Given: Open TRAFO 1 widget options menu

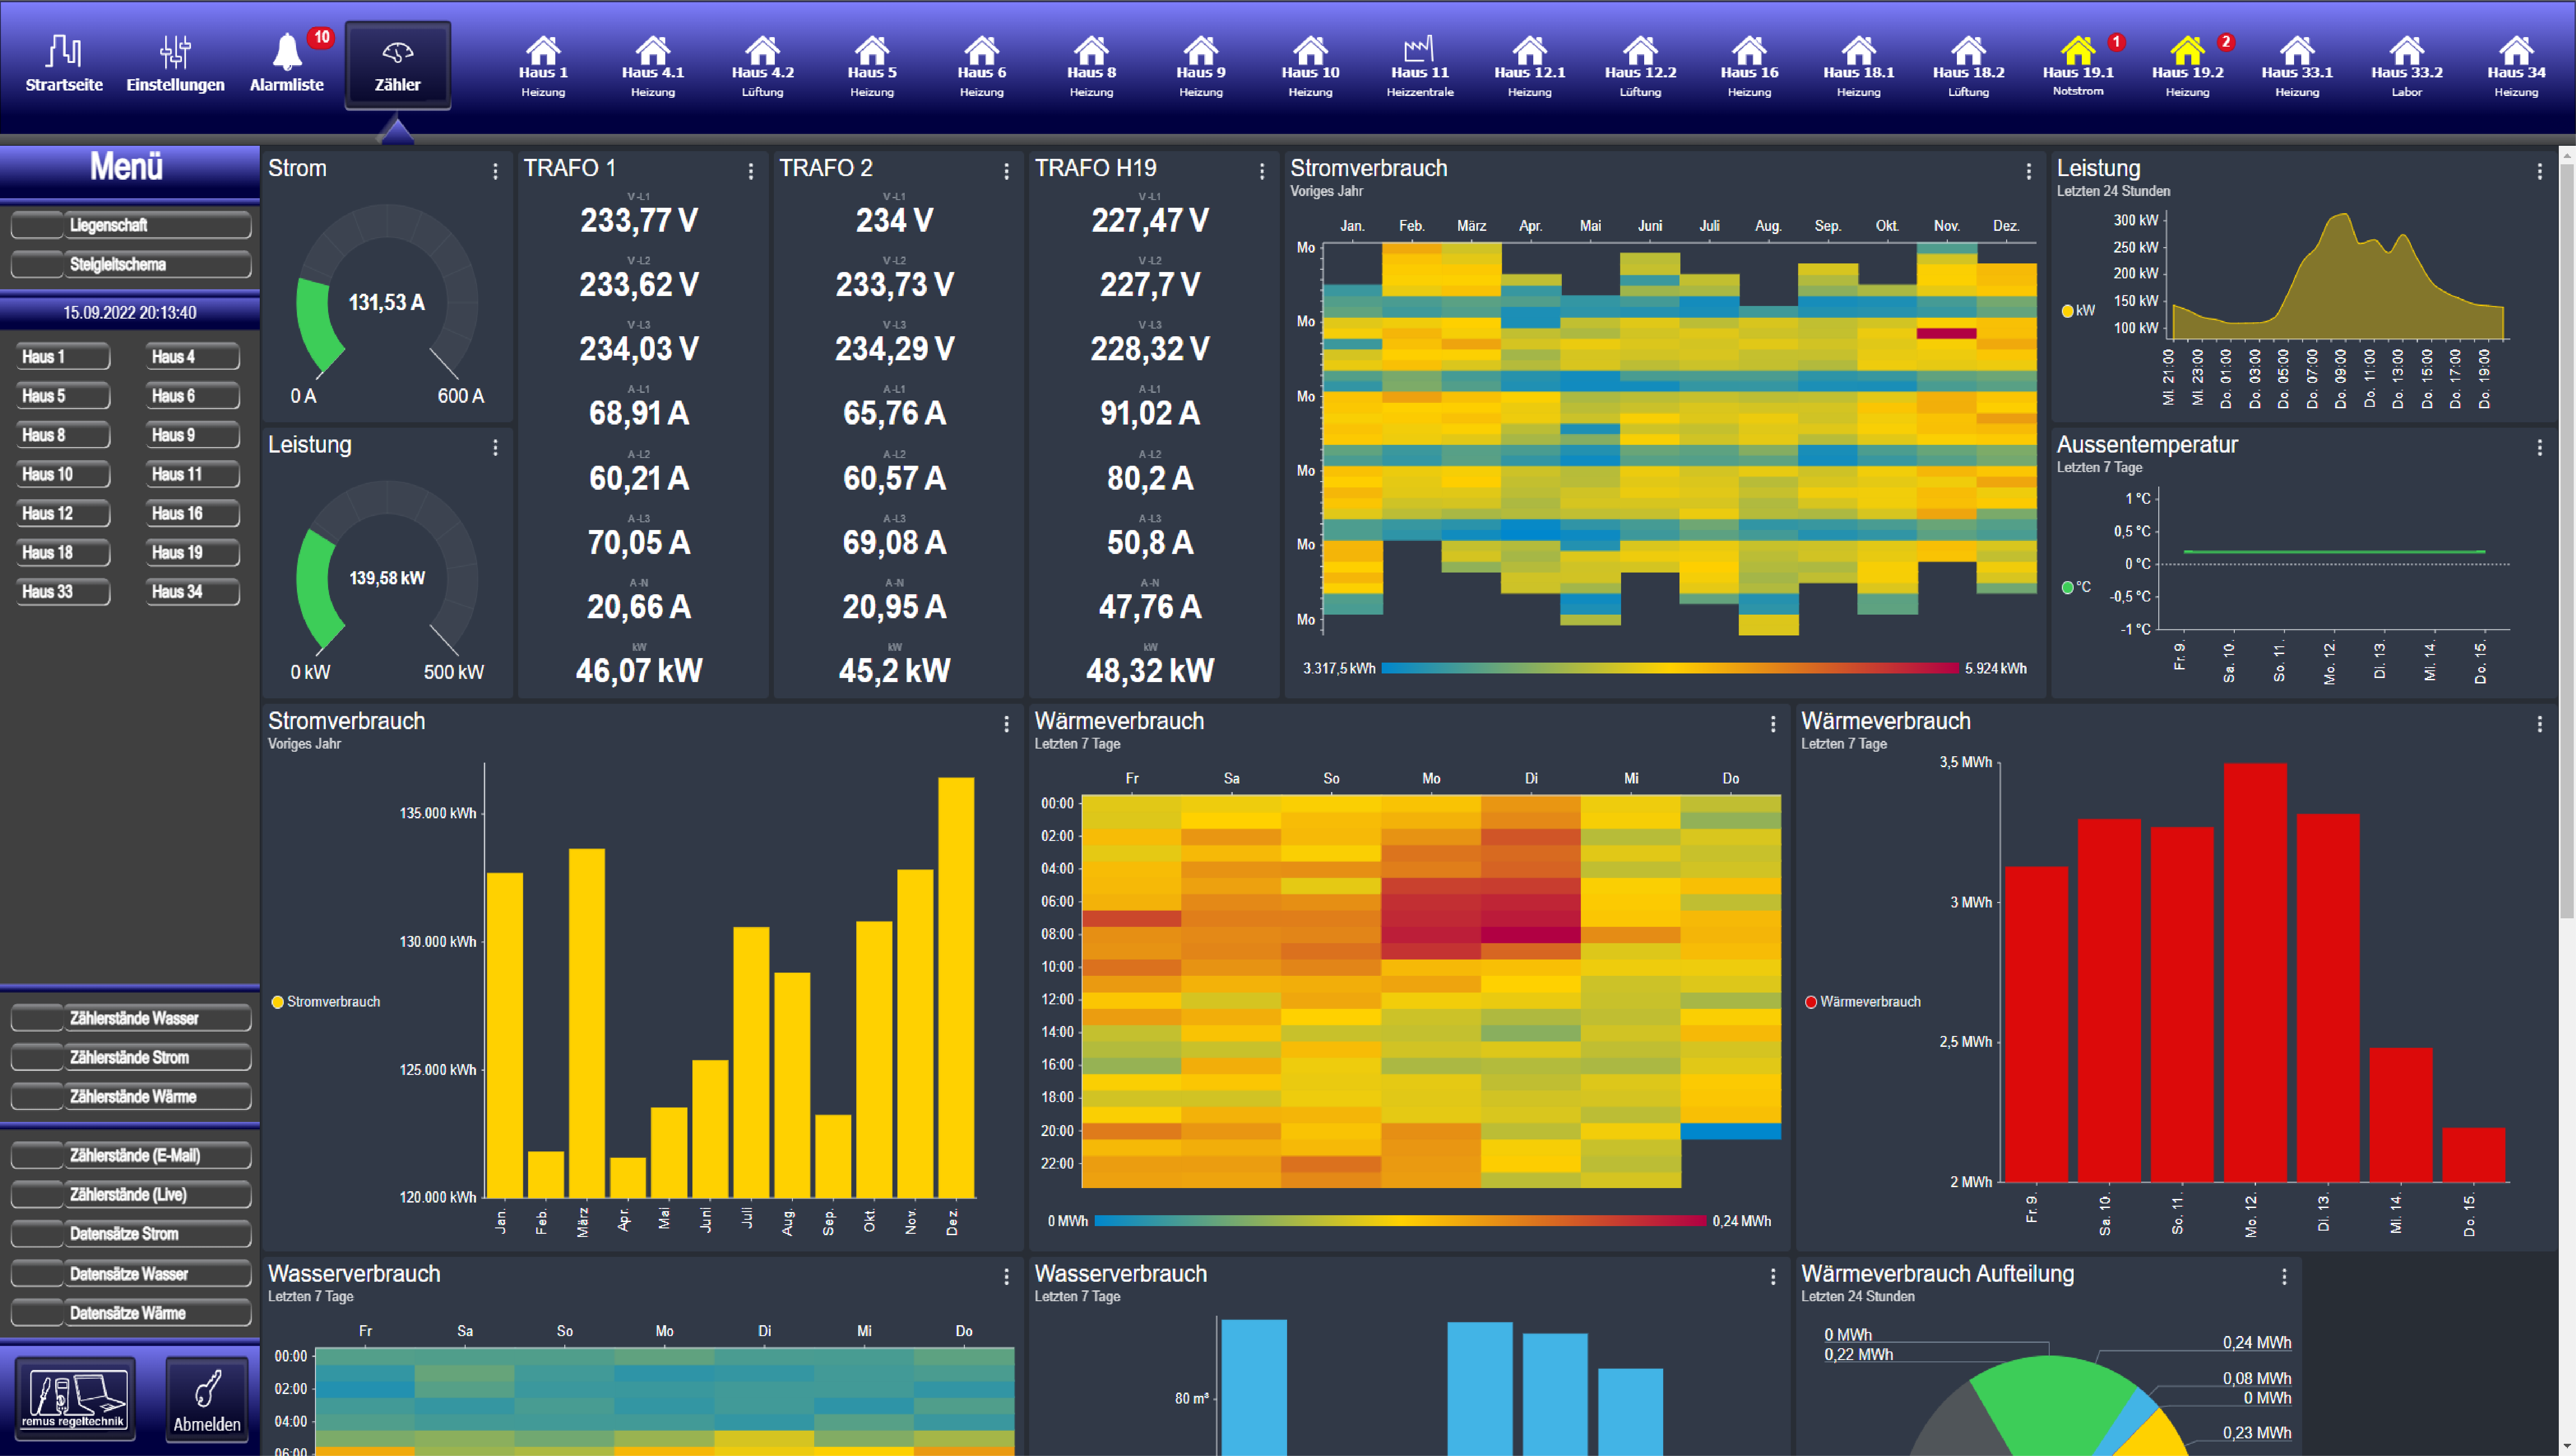Looking at the screenshot, I should click(x=750, y=172).
